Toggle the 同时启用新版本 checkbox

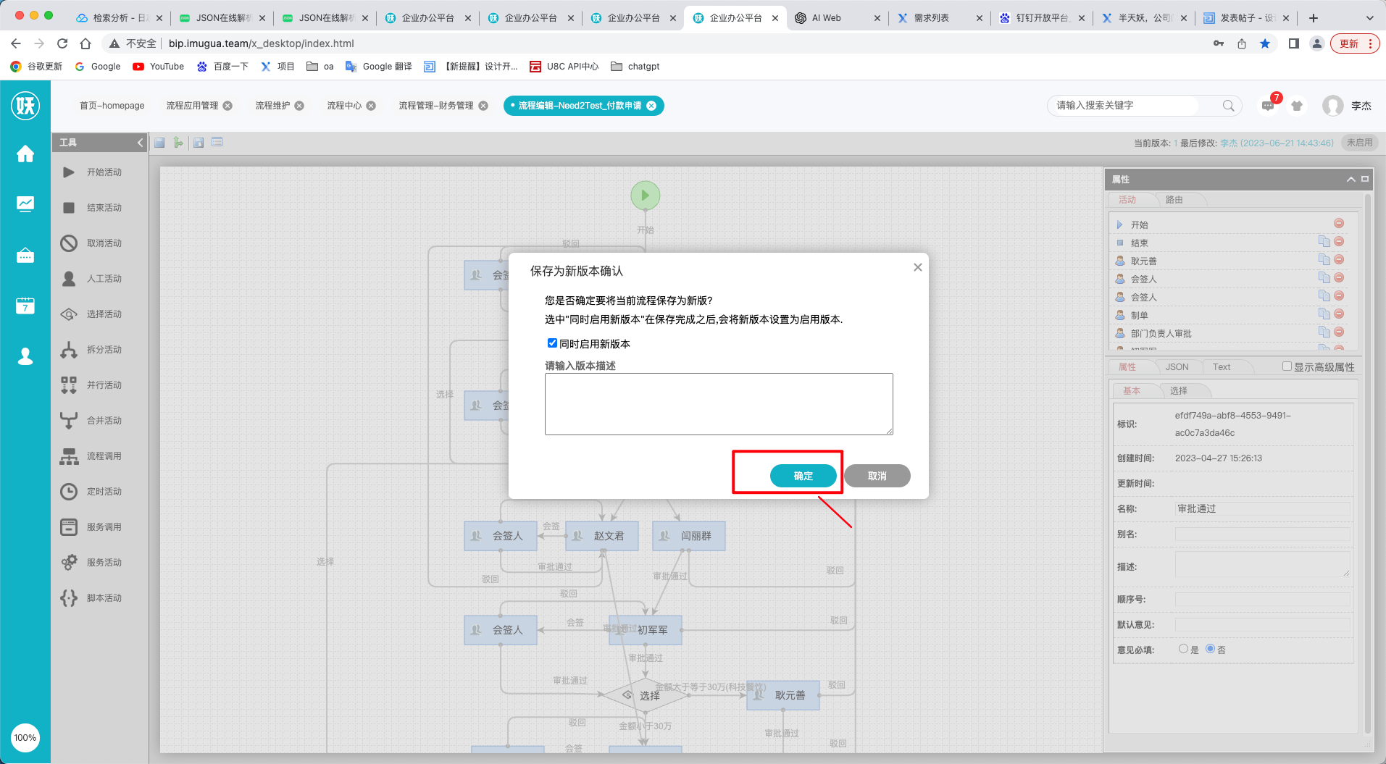(x=552, y=343)
